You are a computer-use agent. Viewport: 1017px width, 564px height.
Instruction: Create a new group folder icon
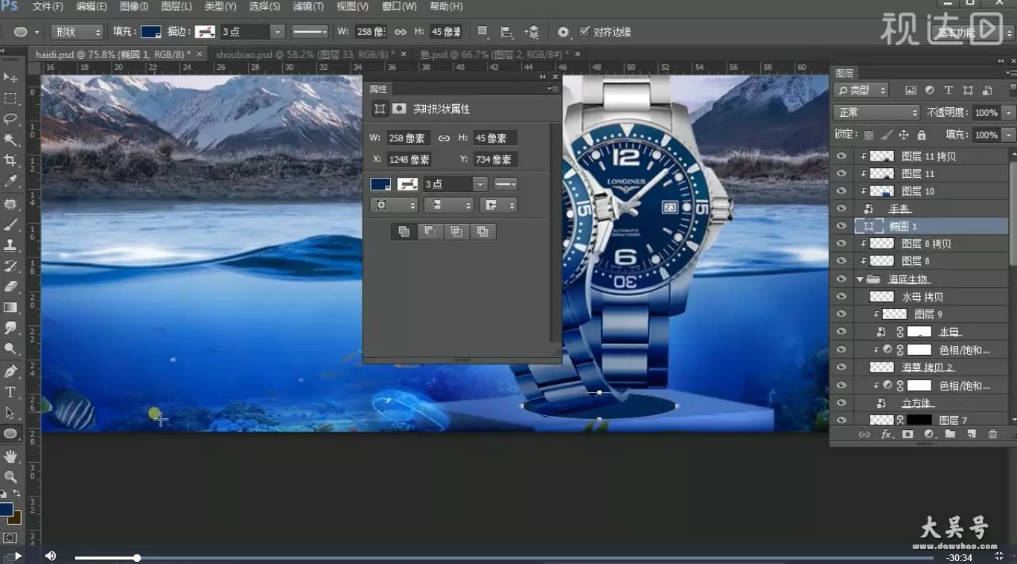(x=950, y=435)
